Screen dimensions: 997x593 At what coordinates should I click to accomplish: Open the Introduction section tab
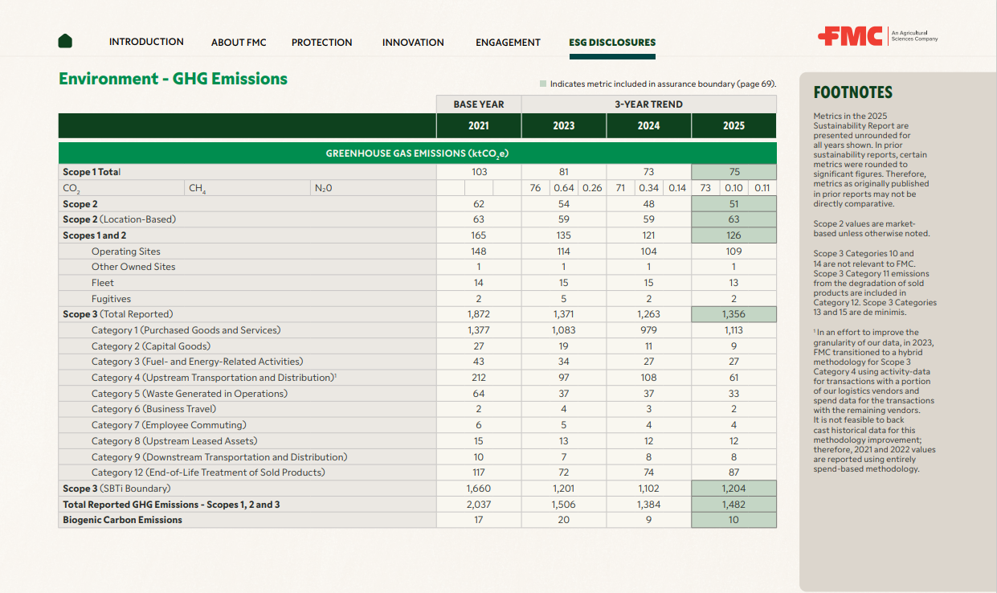[146, 42]
